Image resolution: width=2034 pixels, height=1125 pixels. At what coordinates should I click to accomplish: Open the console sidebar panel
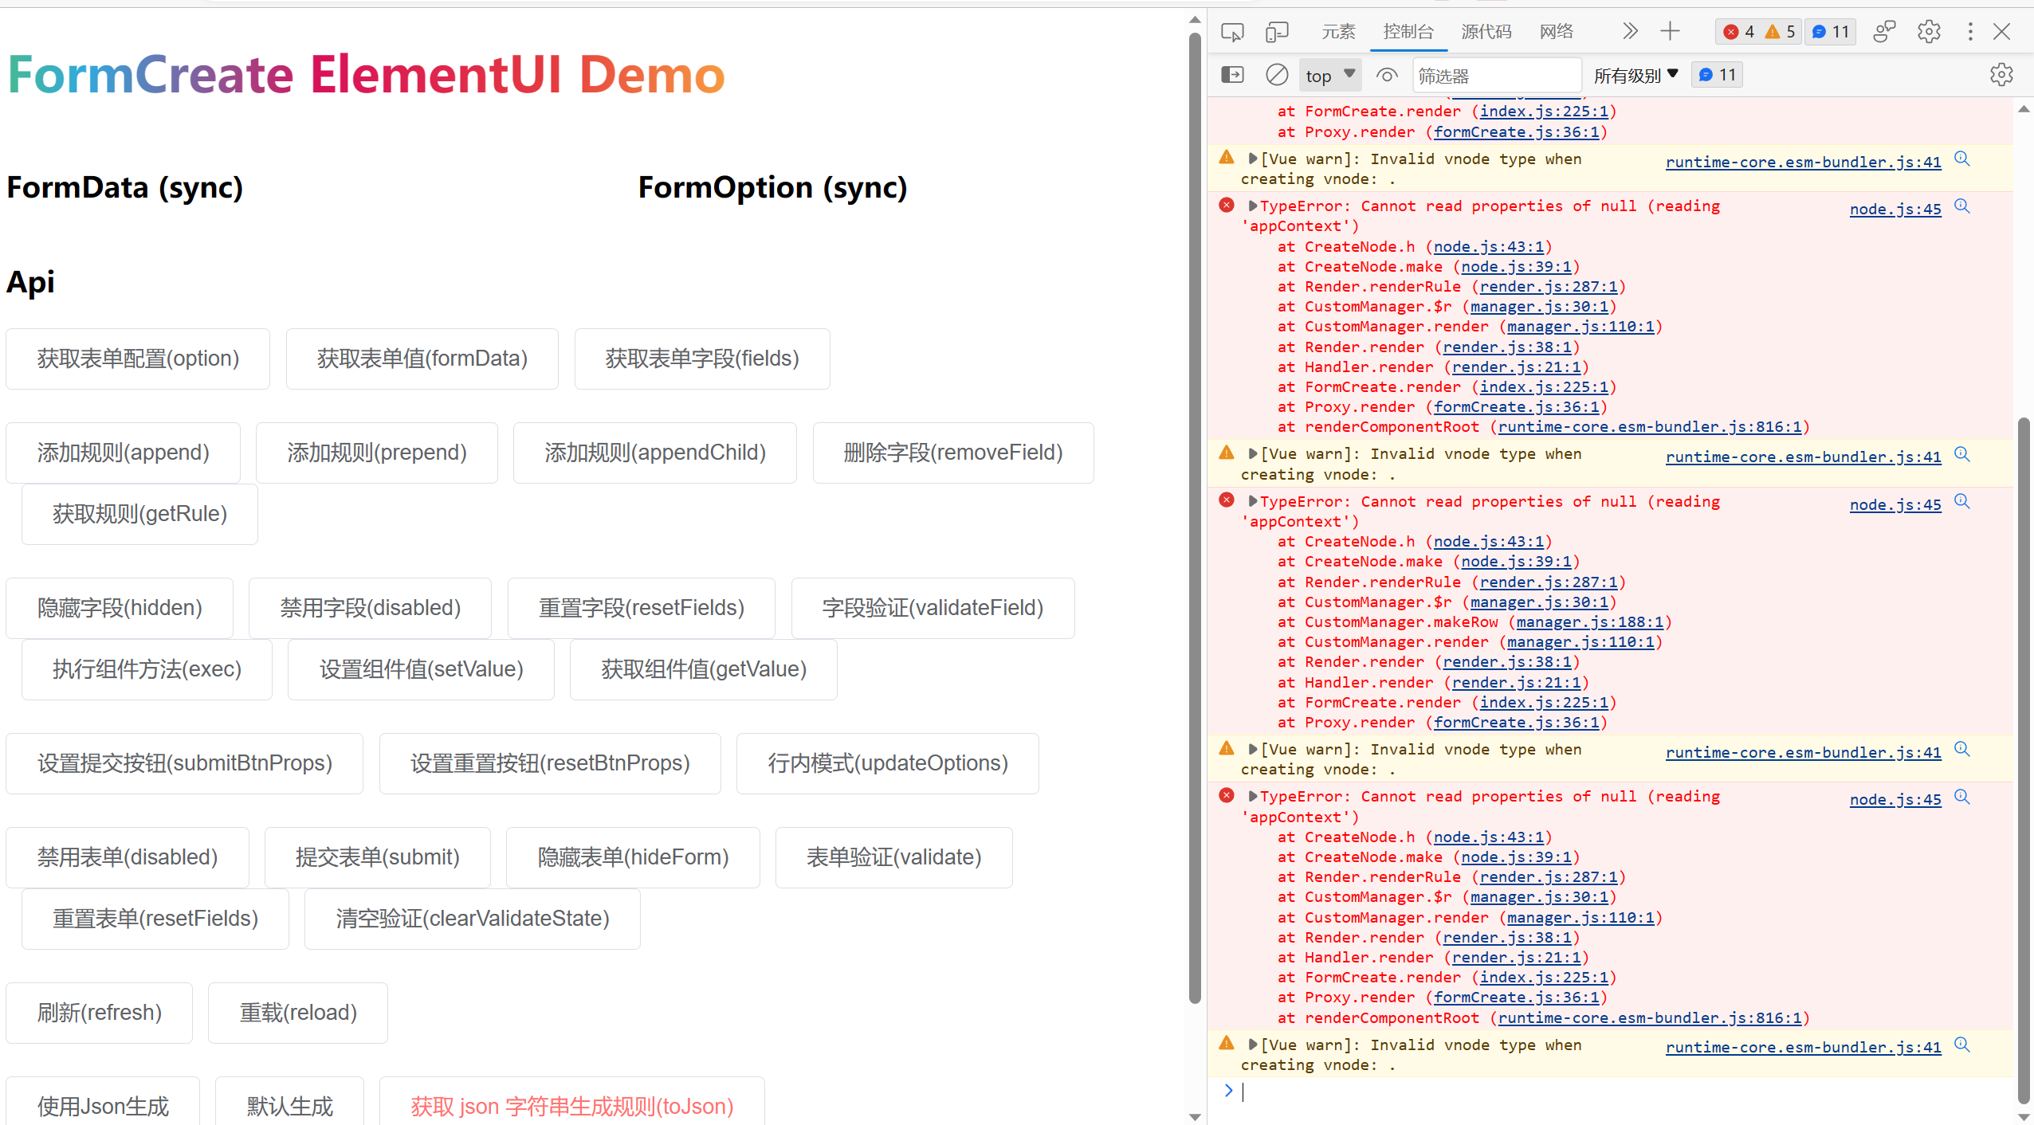(x=1231, y=74)
